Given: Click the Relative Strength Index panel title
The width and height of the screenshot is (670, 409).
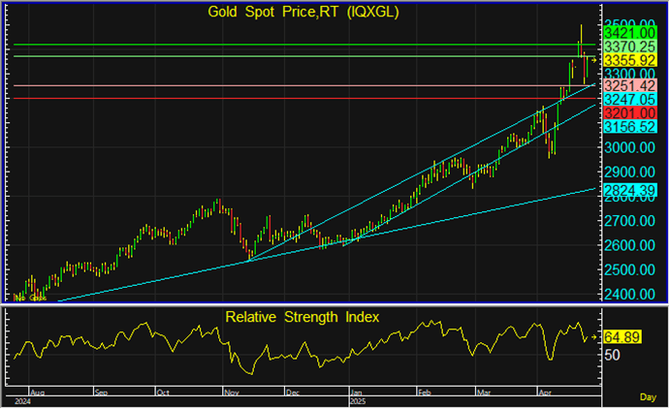Looking at the screenshot, I should click(x=303, y=317).
